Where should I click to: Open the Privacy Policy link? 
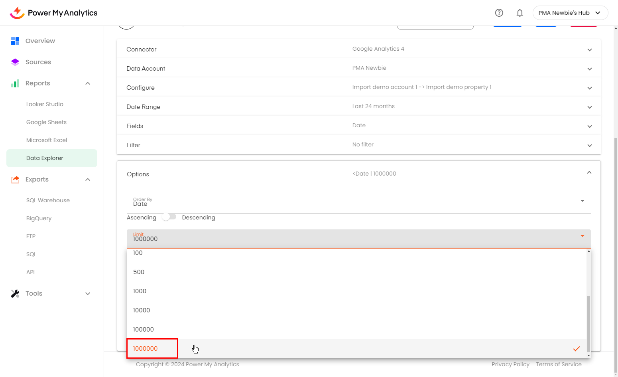510,364
